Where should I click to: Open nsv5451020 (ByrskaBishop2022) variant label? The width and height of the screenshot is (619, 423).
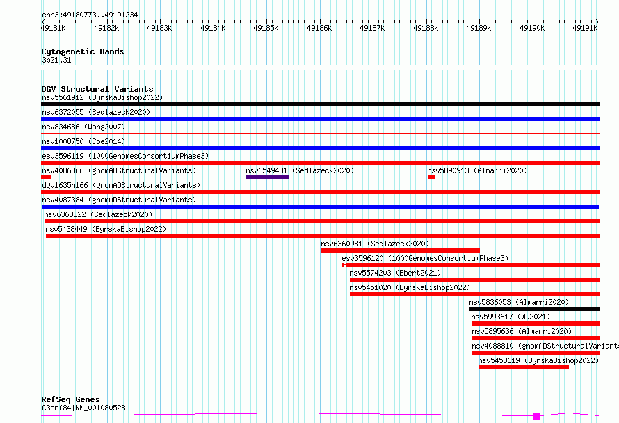(x=410, y=287)
